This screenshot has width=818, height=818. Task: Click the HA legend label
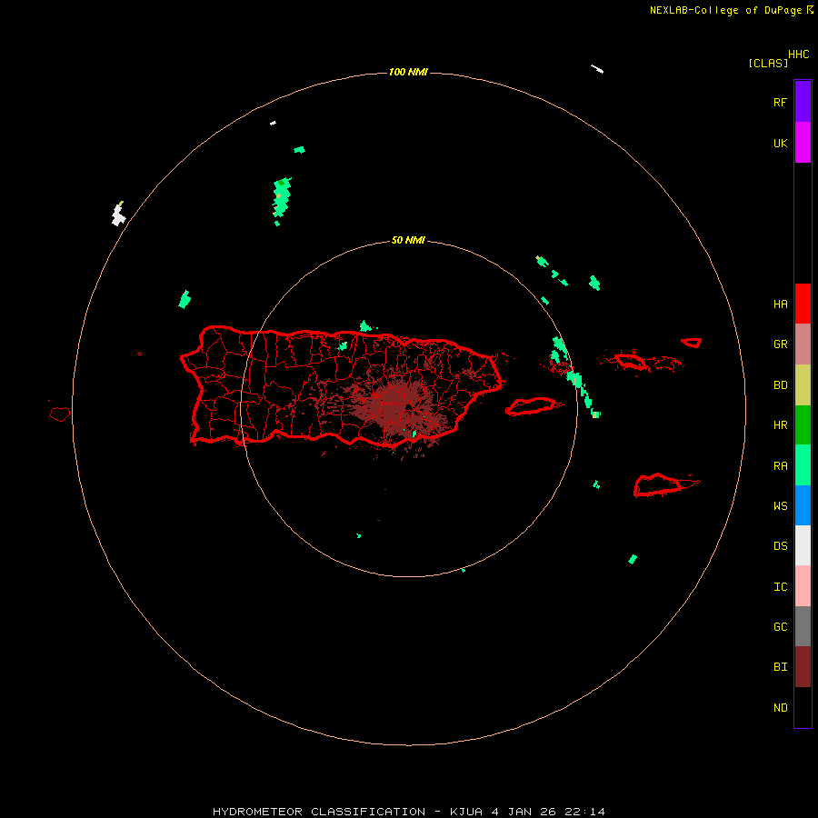click(780, 304)
